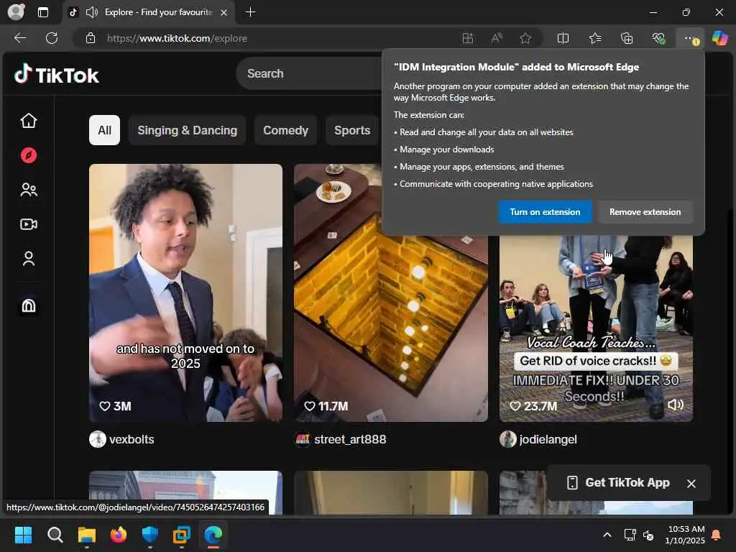Toggle sound on jodielangel video
The height and width of the screenshot is (552, 736).
tap(676, 405)
